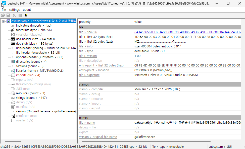Collapse the root file node in tree

(x=4, y=21)
